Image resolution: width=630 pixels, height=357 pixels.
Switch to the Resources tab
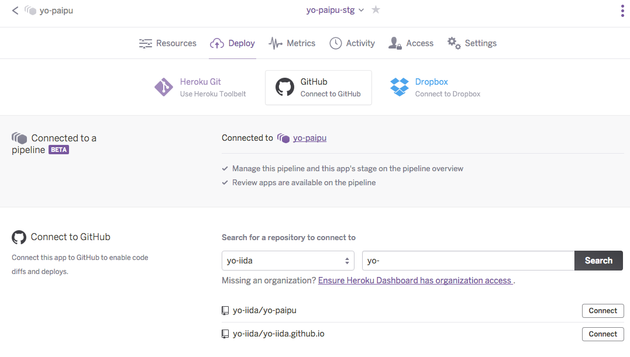[x=168, y=43]
